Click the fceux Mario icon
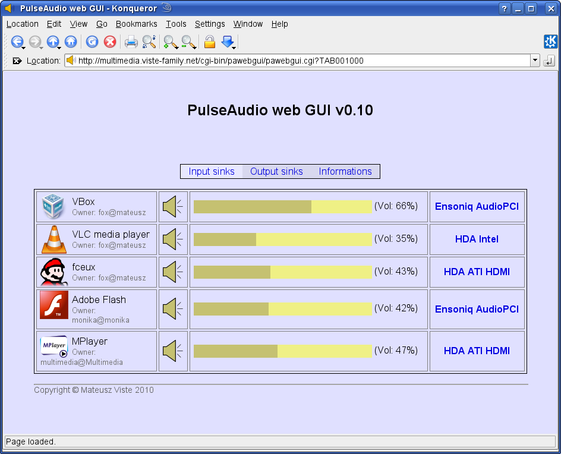Image resolution: width=561 pixels, height=454 pixels. tap(54, 272)
